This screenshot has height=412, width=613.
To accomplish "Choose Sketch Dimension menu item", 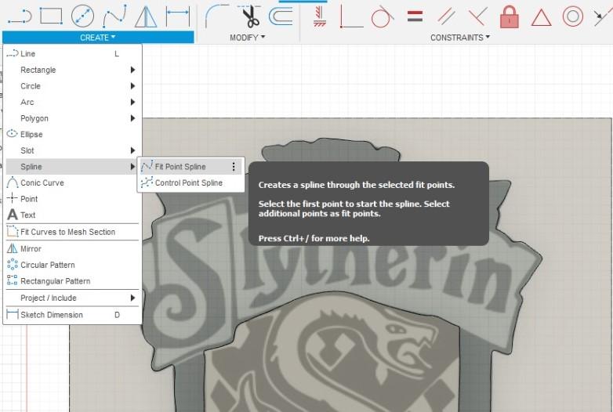I will pos(72,315).
